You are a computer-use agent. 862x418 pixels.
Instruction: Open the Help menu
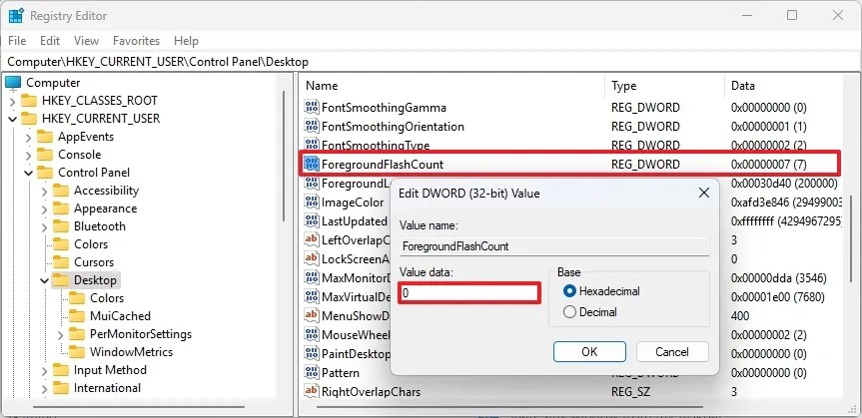tap(186, 41)
